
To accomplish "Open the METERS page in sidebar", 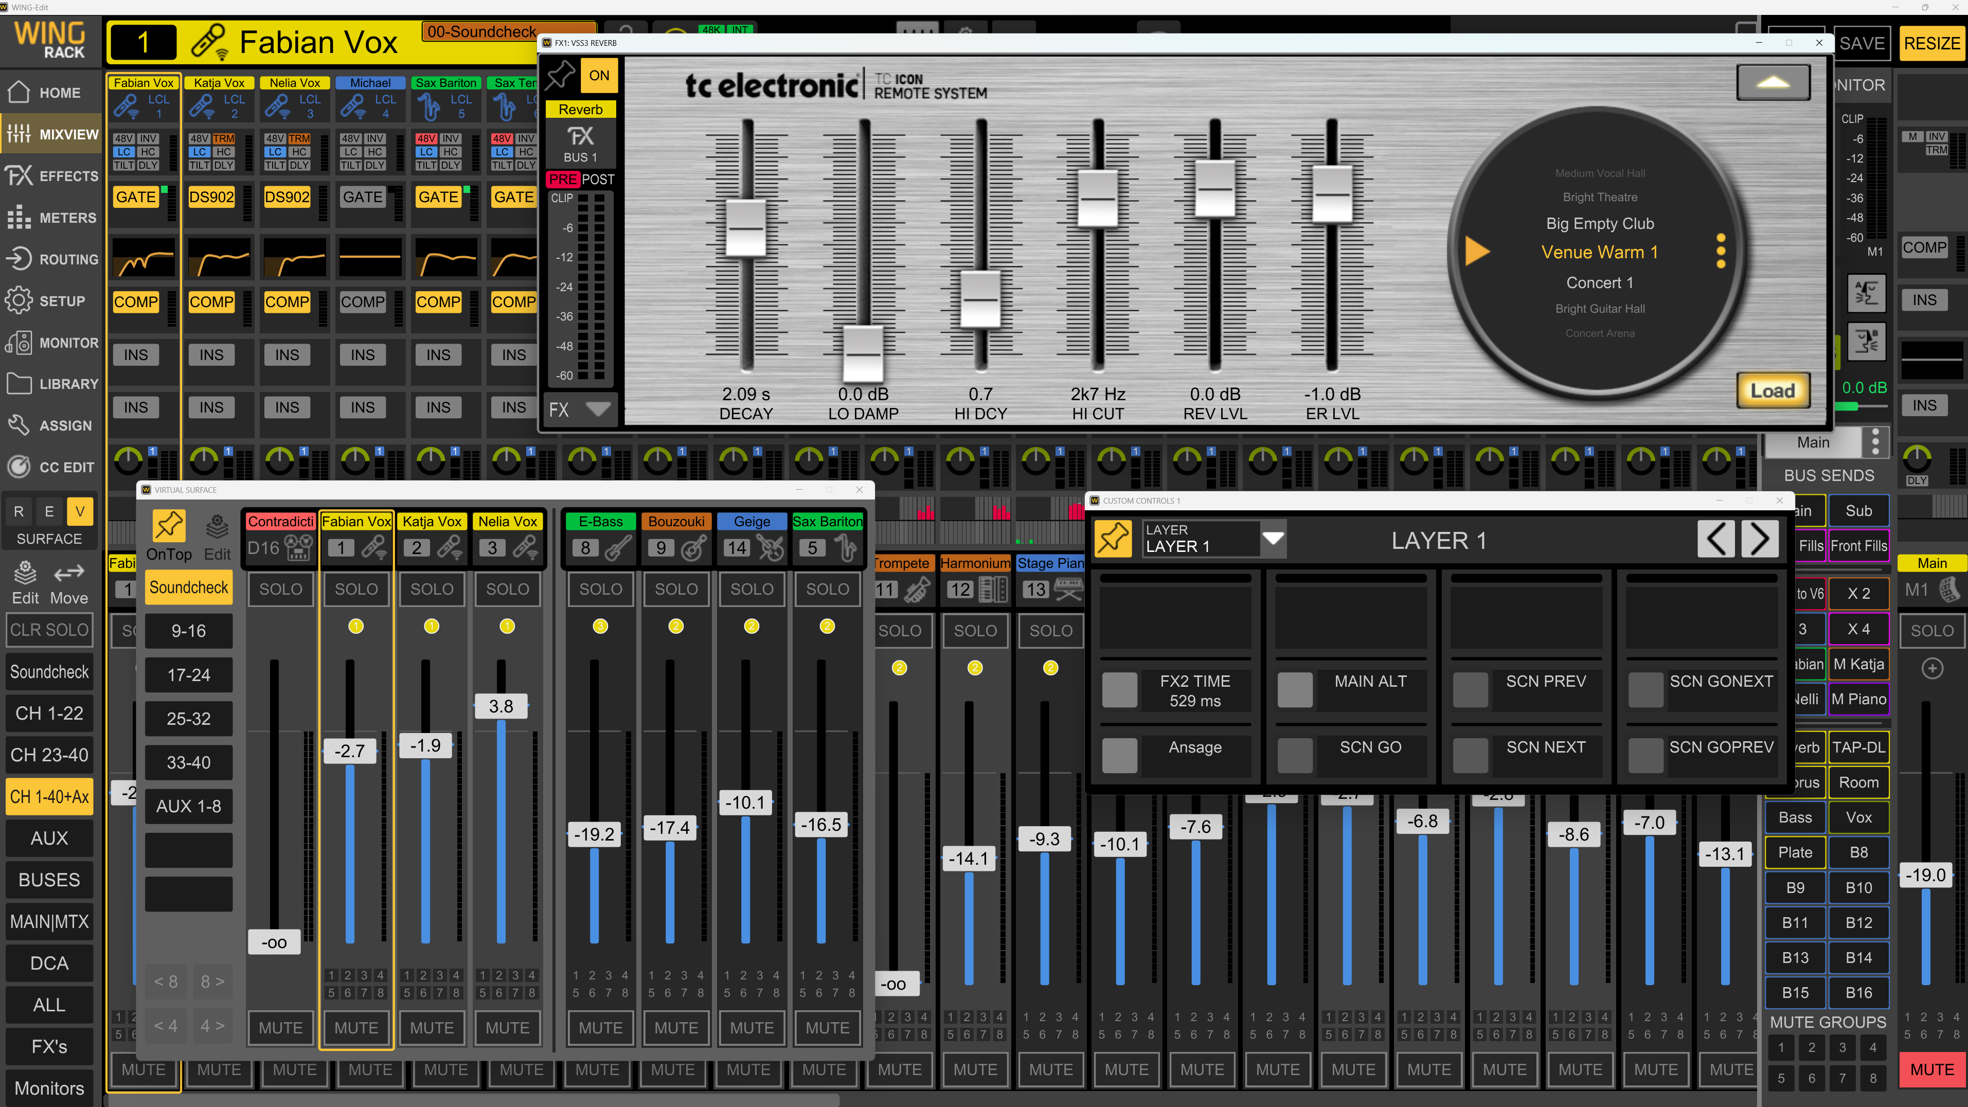I will tap(50, 218).
